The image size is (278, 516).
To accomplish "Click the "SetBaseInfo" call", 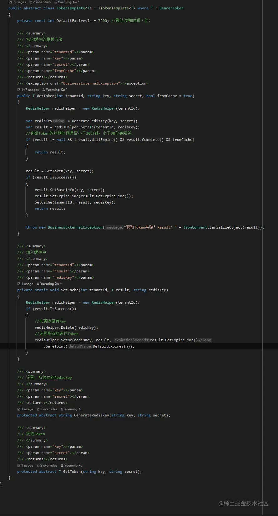I will pyautogui.click(x=62, y=190).
